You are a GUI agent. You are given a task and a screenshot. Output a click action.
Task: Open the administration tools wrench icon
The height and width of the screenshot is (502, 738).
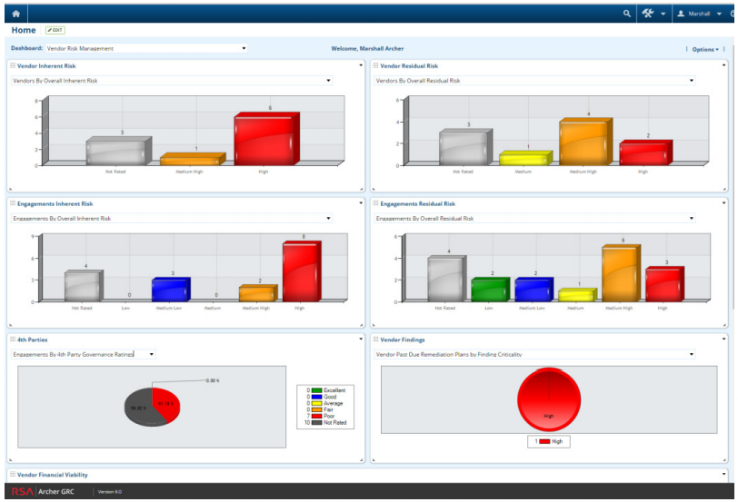648,14
